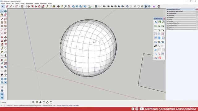Click Zoom Extents in the top toolbar
Image resolution: width=198 pixels, height=111 pixels.
[69, 6]
